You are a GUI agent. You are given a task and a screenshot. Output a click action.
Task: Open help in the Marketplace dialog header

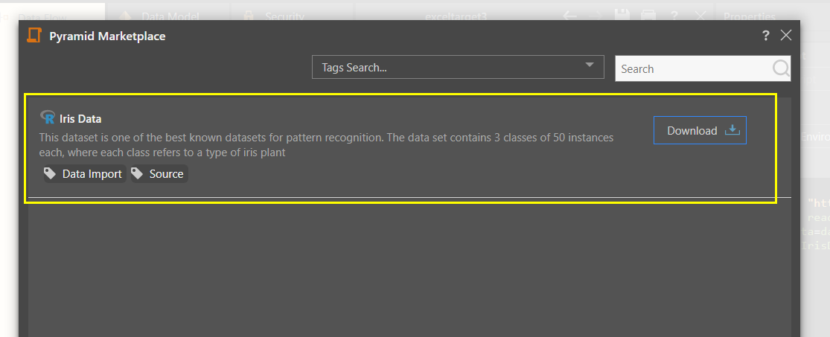click(766, 36)
